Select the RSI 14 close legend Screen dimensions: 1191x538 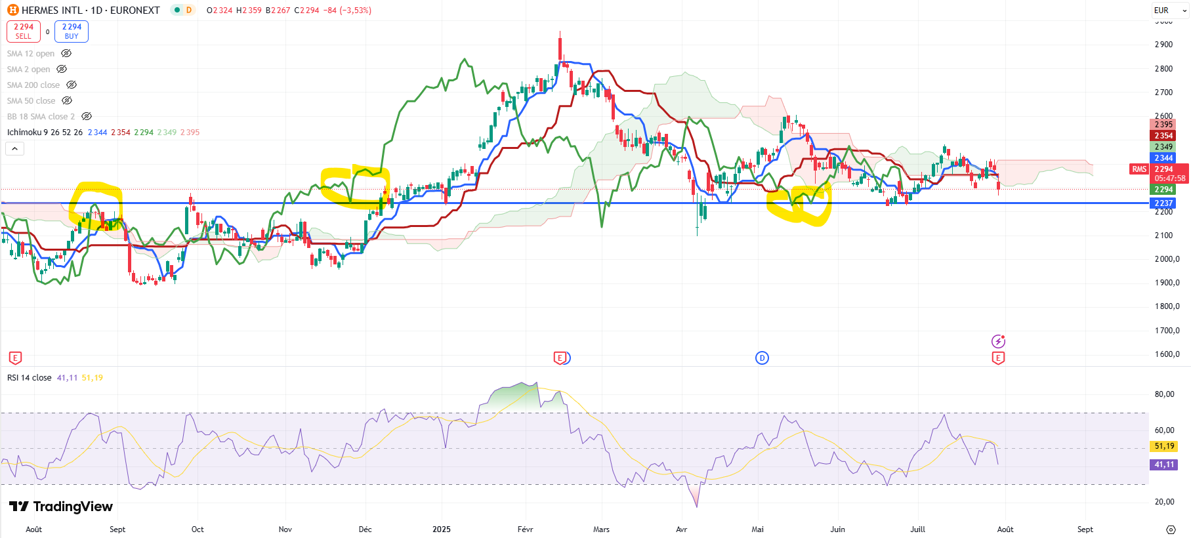(30, 377)
